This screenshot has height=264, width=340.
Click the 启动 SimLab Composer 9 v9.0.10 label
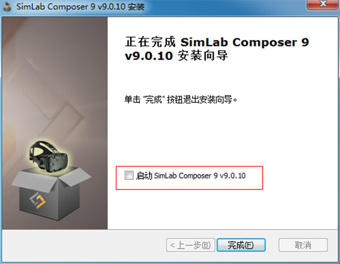191,175
